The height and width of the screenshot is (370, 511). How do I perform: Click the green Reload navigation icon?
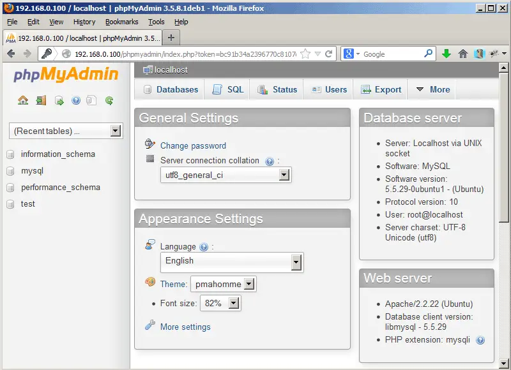(109, 100)
